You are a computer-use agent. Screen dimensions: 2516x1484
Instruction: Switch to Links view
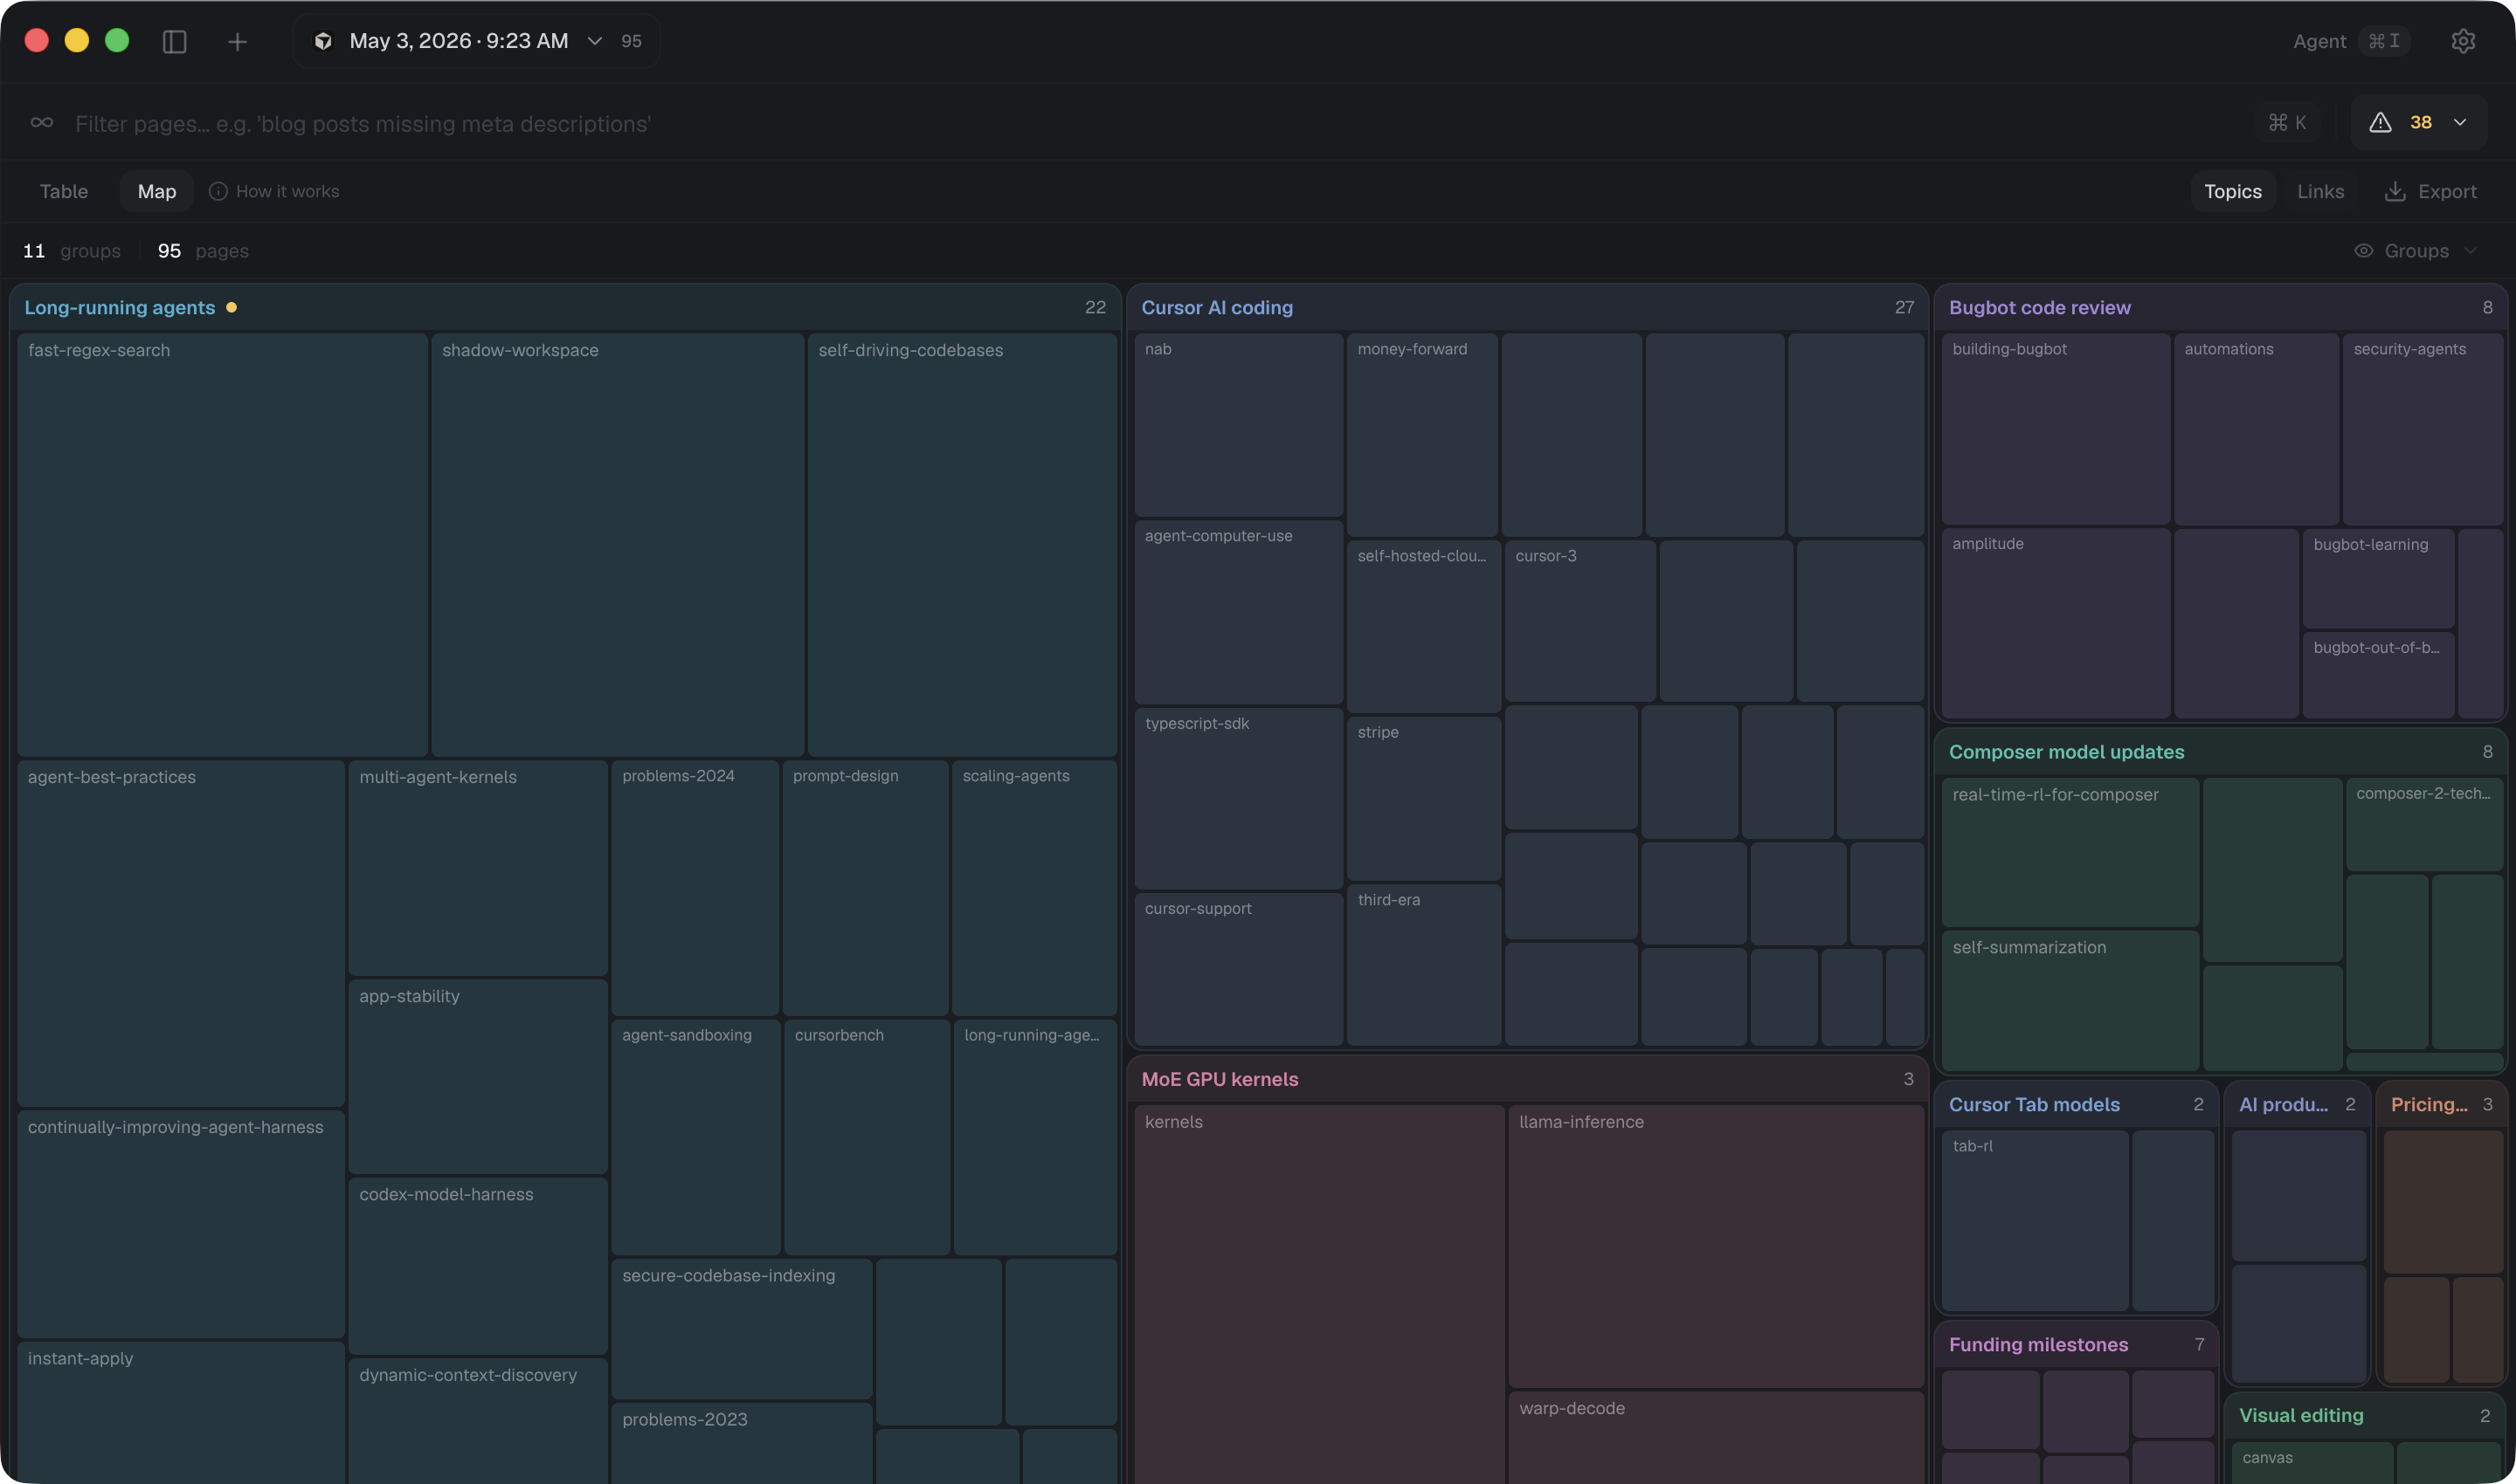coord(2319,191)
